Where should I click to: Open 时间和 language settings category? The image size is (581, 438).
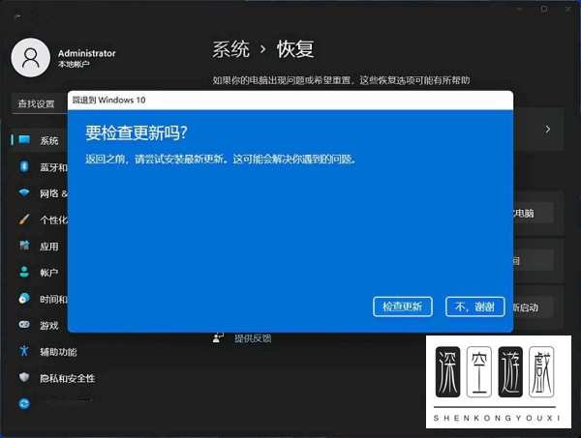(53, 299)
